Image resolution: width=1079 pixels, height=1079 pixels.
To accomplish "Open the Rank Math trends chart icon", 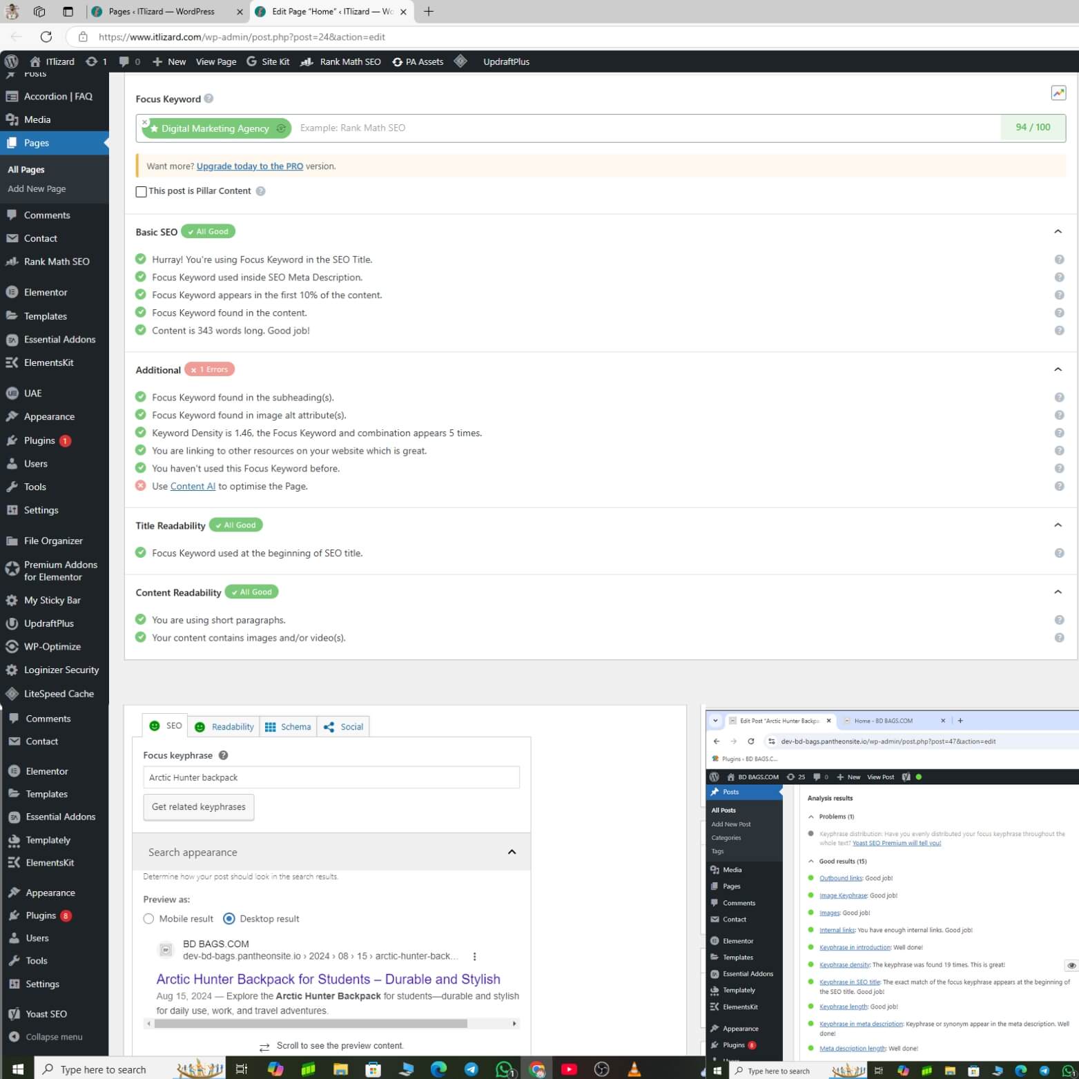I will (1058, 93).
